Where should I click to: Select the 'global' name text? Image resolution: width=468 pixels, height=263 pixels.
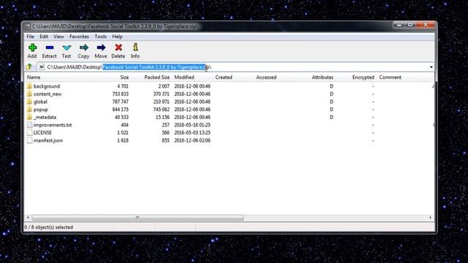click(40, 102)
